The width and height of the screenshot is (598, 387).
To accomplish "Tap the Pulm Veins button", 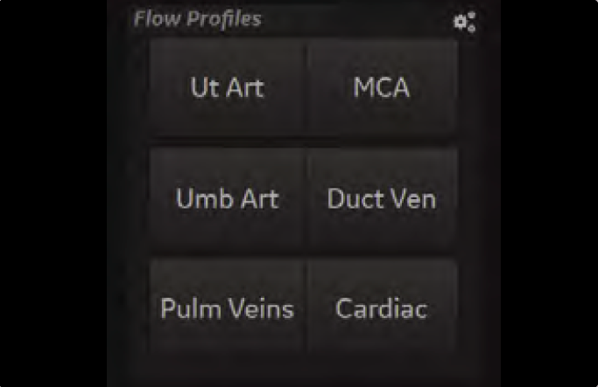I will (x=228, y=308).
